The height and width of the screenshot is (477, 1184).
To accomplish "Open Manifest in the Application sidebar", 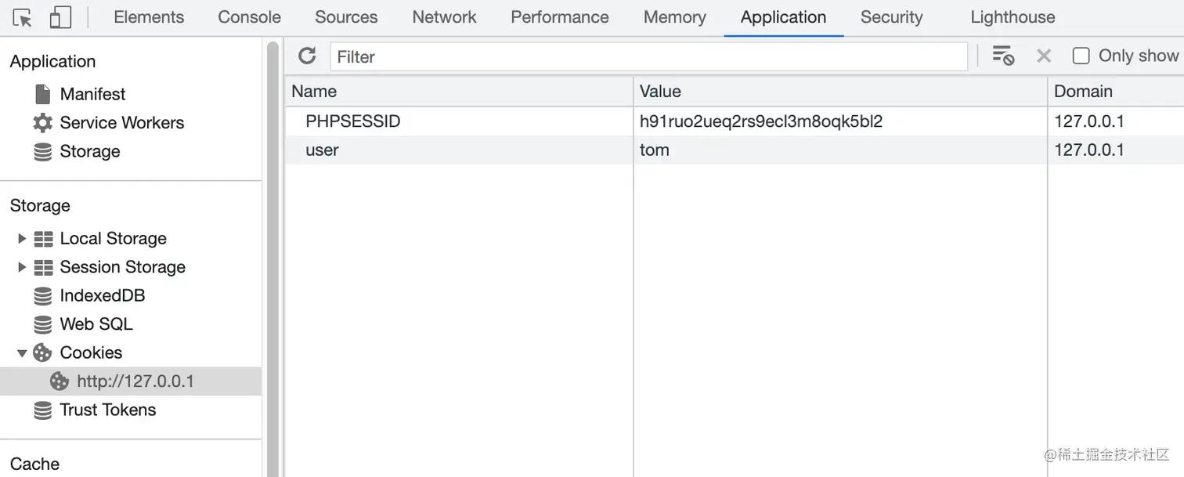I will pos(92,94).
